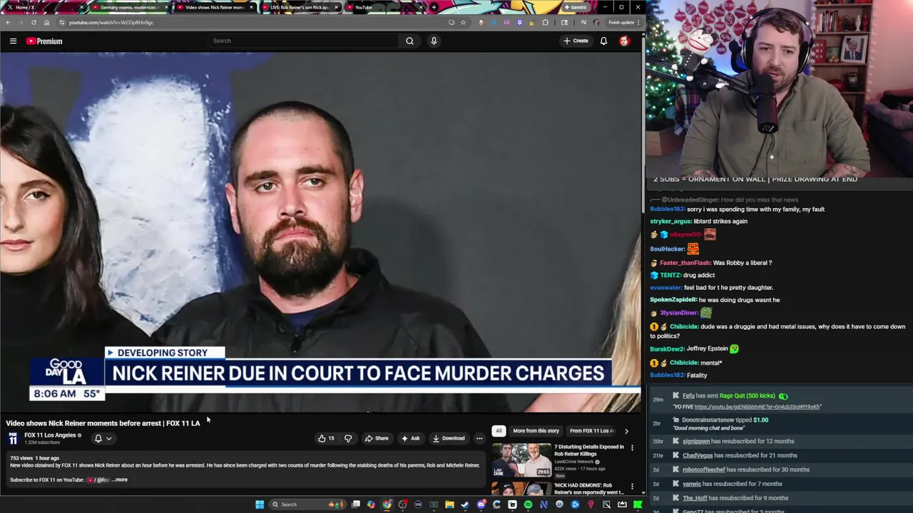Click the taskbar Search box

[x=307, y=504]
